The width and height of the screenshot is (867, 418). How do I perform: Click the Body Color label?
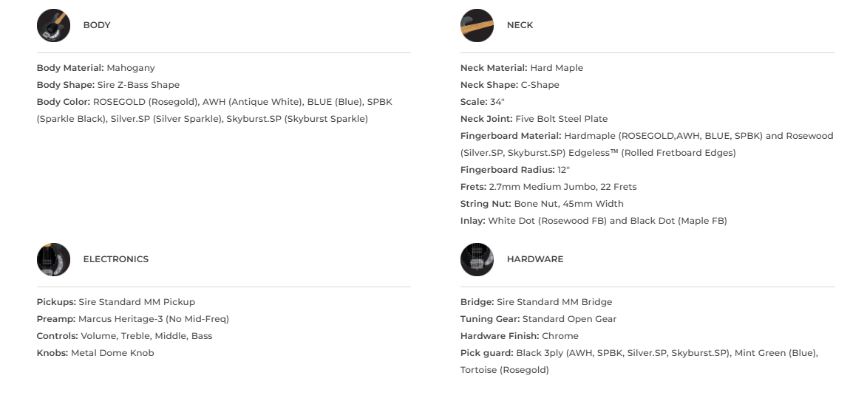tap(64, 102)
